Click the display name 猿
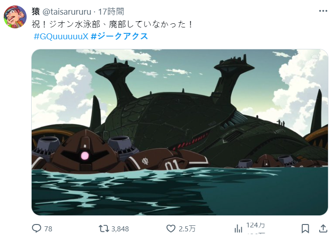This screenshot has height=235, width=333. click(36, 11)
